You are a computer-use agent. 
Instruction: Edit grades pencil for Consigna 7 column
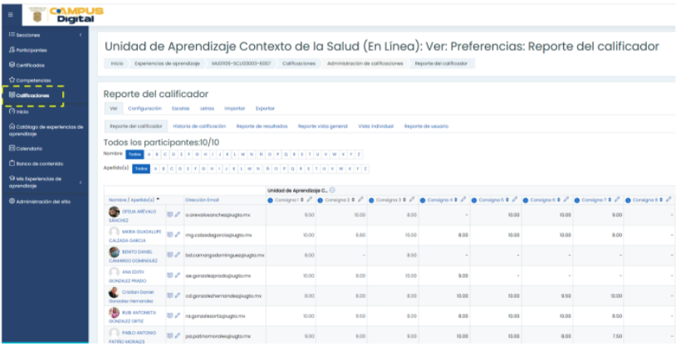(x=617, y=200)
